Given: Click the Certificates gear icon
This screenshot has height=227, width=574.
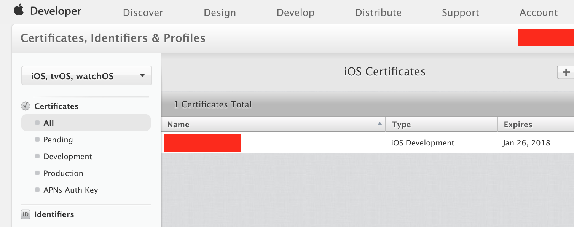Looking at the screenshot, I should [26, 106].
